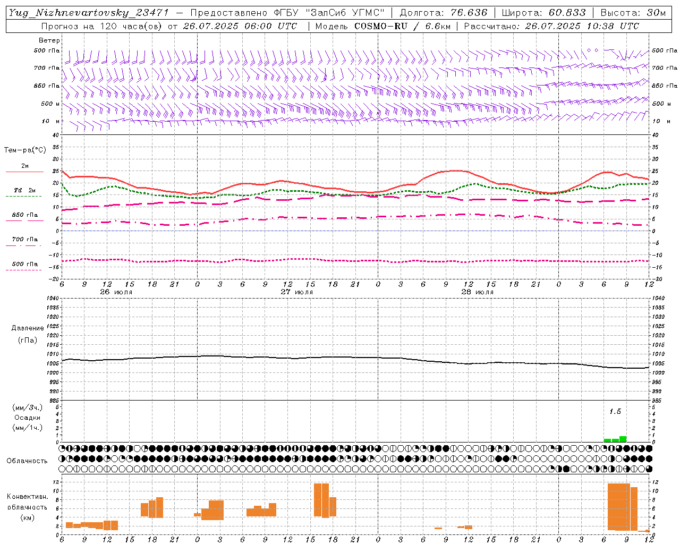680x544 pixels.
Task: Click the 27 июля date label
Action: [x=297, y=292]
